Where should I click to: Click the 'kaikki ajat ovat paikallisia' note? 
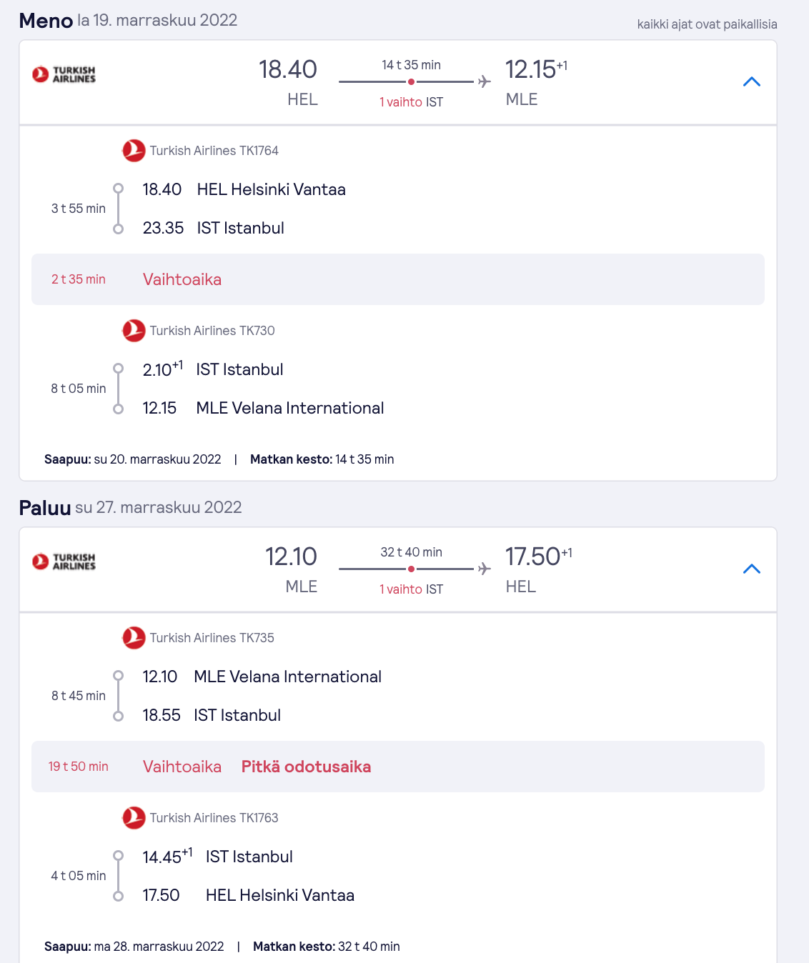click(707, 24)
